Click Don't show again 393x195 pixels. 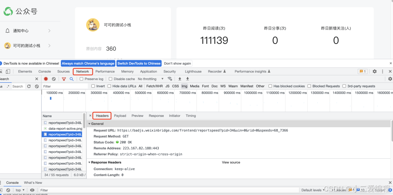point(178,63)
